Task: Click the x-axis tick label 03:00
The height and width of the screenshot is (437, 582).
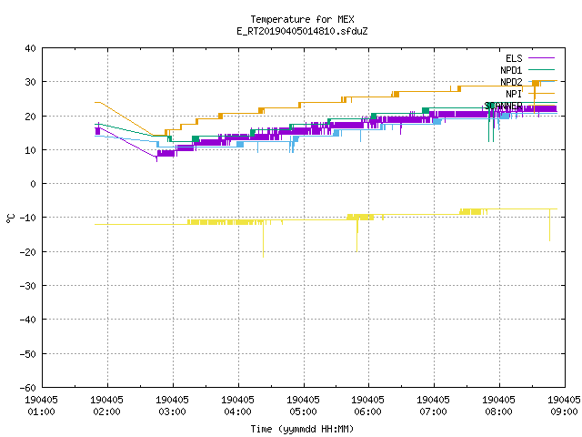Action: coord(172,412)
